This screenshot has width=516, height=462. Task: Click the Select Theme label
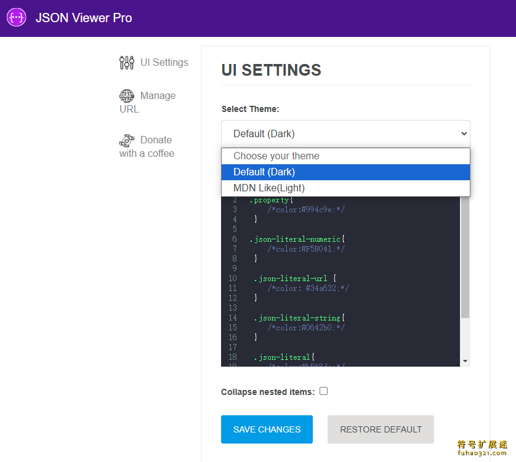250,109
